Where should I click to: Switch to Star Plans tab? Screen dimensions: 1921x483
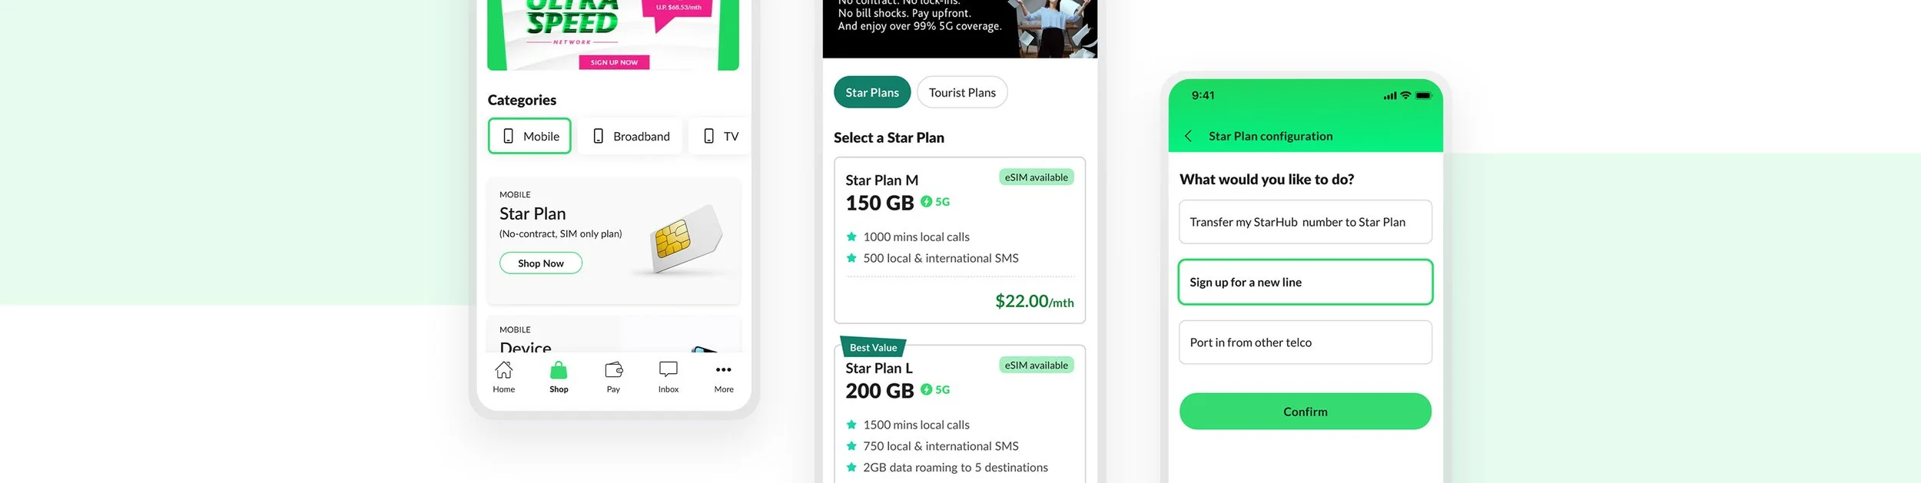pos(872,92)
